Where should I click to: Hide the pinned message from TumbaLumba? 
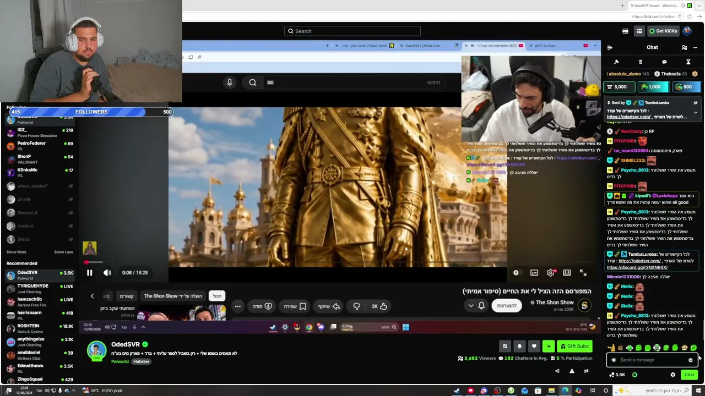coord(695,103)
